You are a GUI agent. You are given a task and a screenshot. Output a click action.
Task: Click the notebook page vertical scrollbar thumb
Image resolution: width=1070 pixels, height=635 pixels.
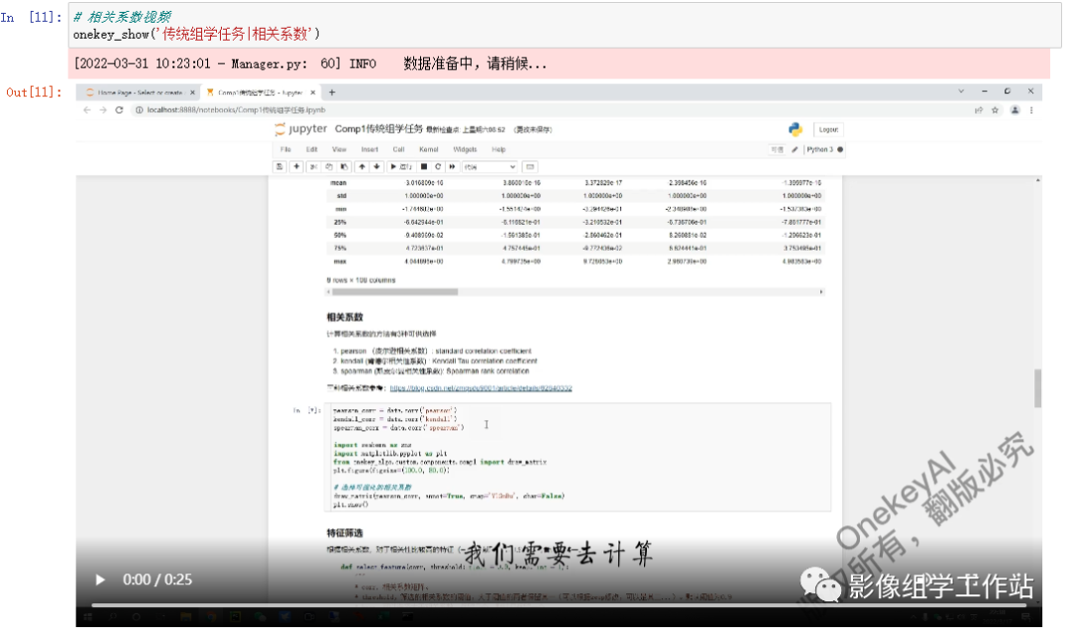click(x=1038, y=388)
